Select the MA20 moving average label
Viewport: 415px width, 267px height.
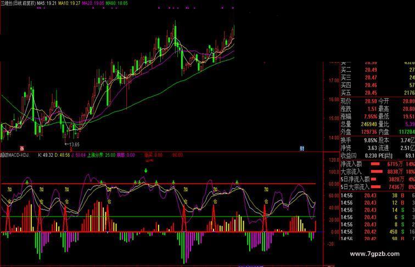[93, 3]
